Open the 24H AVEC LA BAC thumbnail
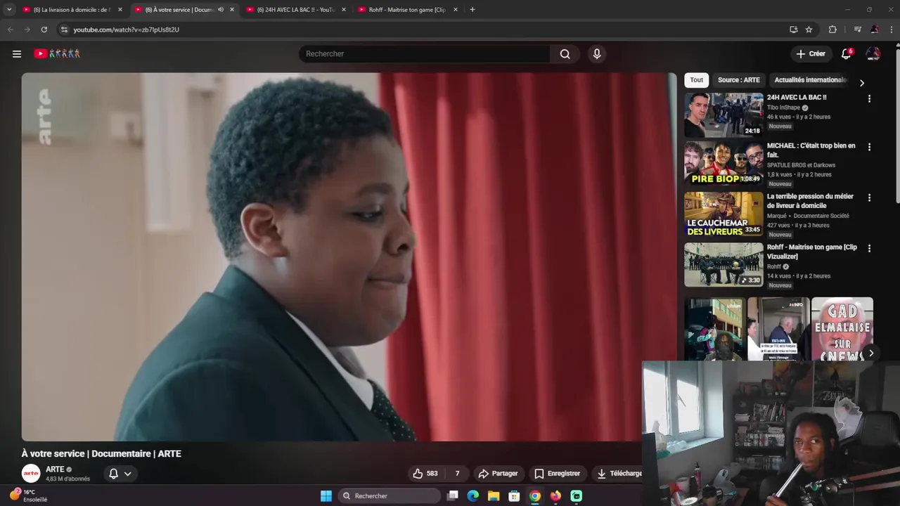Screen dimensions: 900x506 [724, 115]
